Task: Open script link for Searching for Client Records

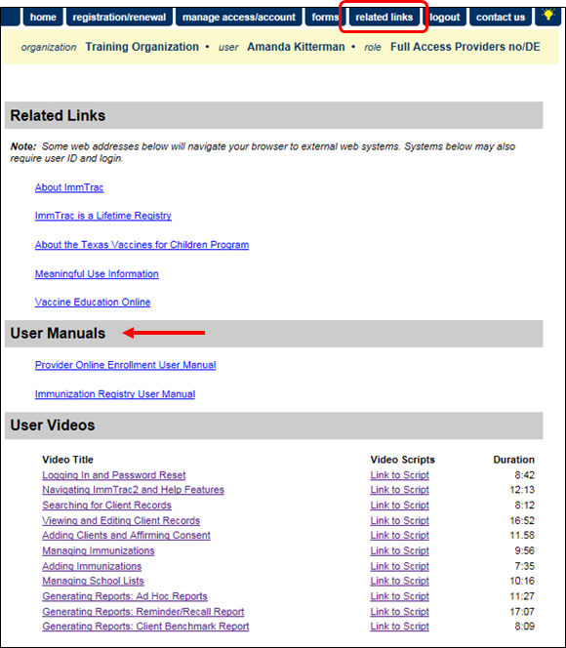Action: tap(399, 505)
